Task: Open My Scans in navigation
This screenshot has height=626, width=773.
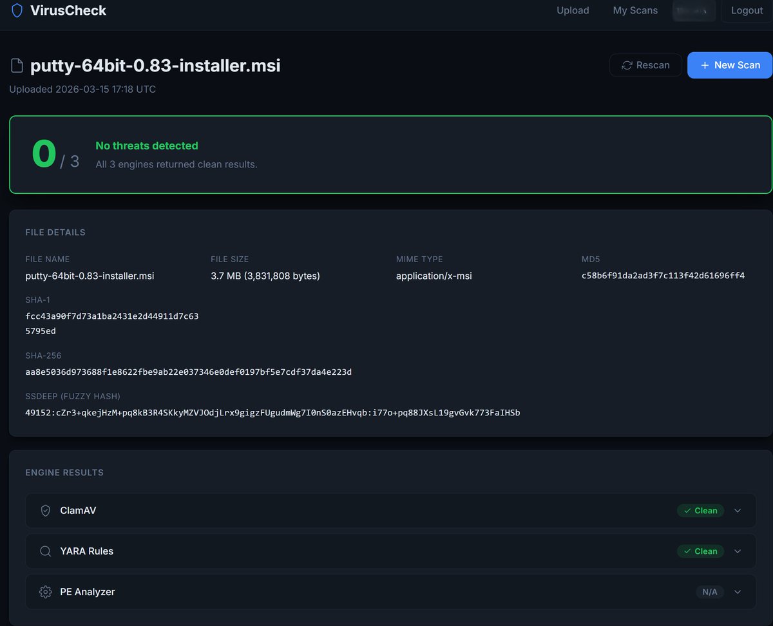Action: (635, 10)
